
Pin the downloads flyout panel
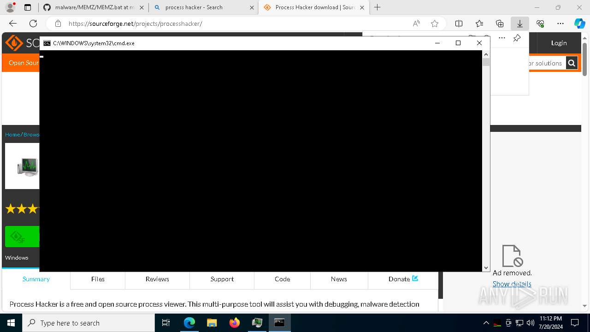(517, 38)
